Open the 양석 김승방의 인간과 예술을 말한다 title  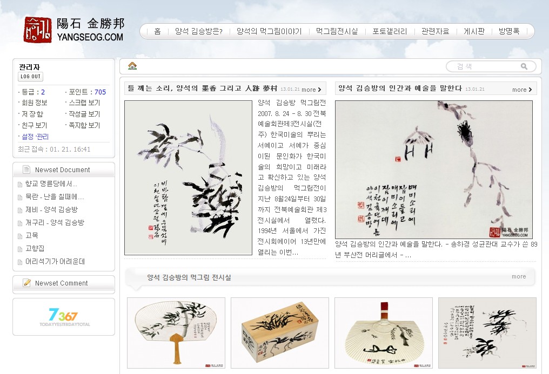pos(400,89)
